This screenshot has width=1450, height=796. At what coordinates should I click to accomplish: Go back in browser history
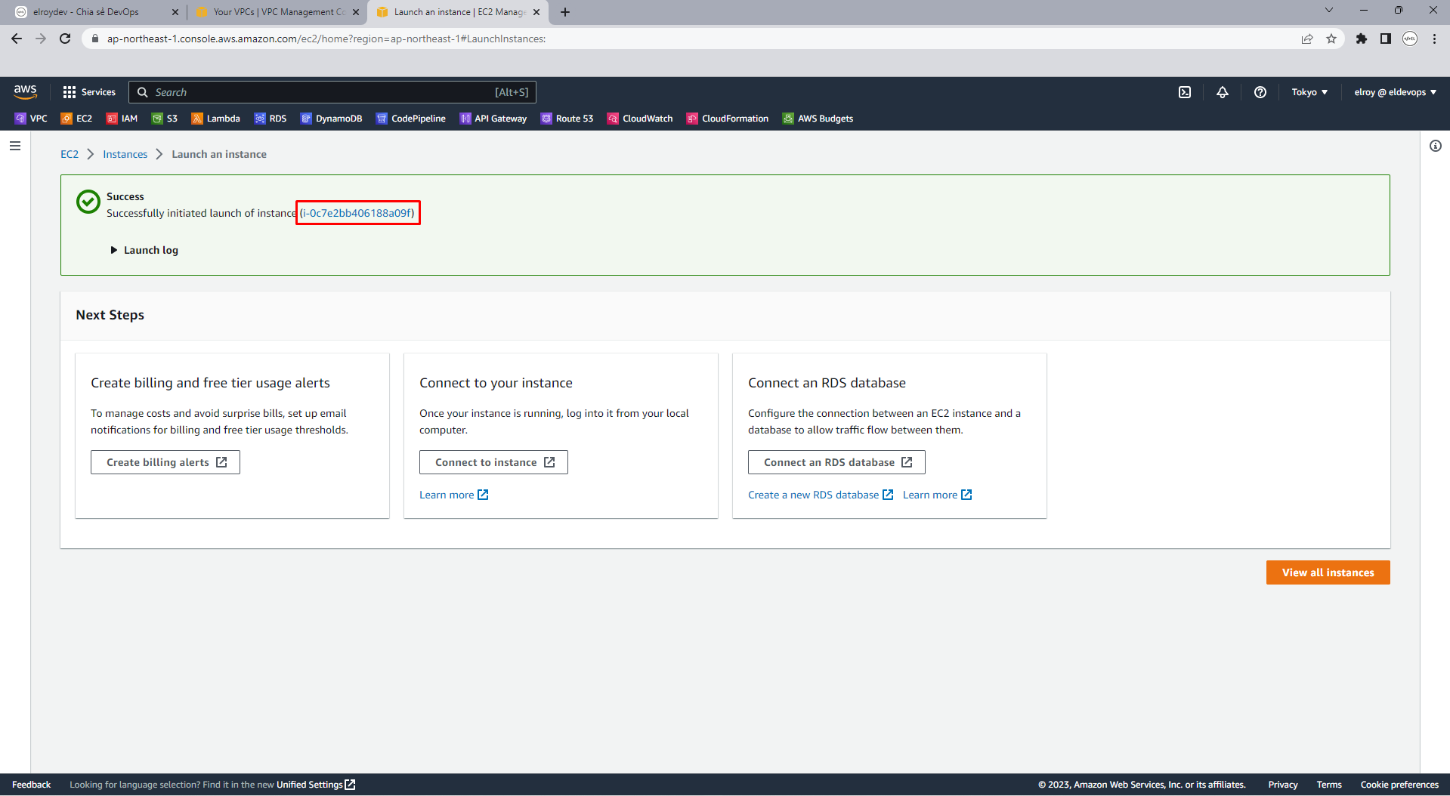[17, 39]
